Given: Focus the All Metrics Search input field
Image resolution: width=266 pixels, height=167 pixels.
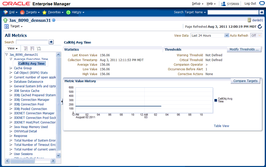Looking at the screenshot, I should [32, 42].
